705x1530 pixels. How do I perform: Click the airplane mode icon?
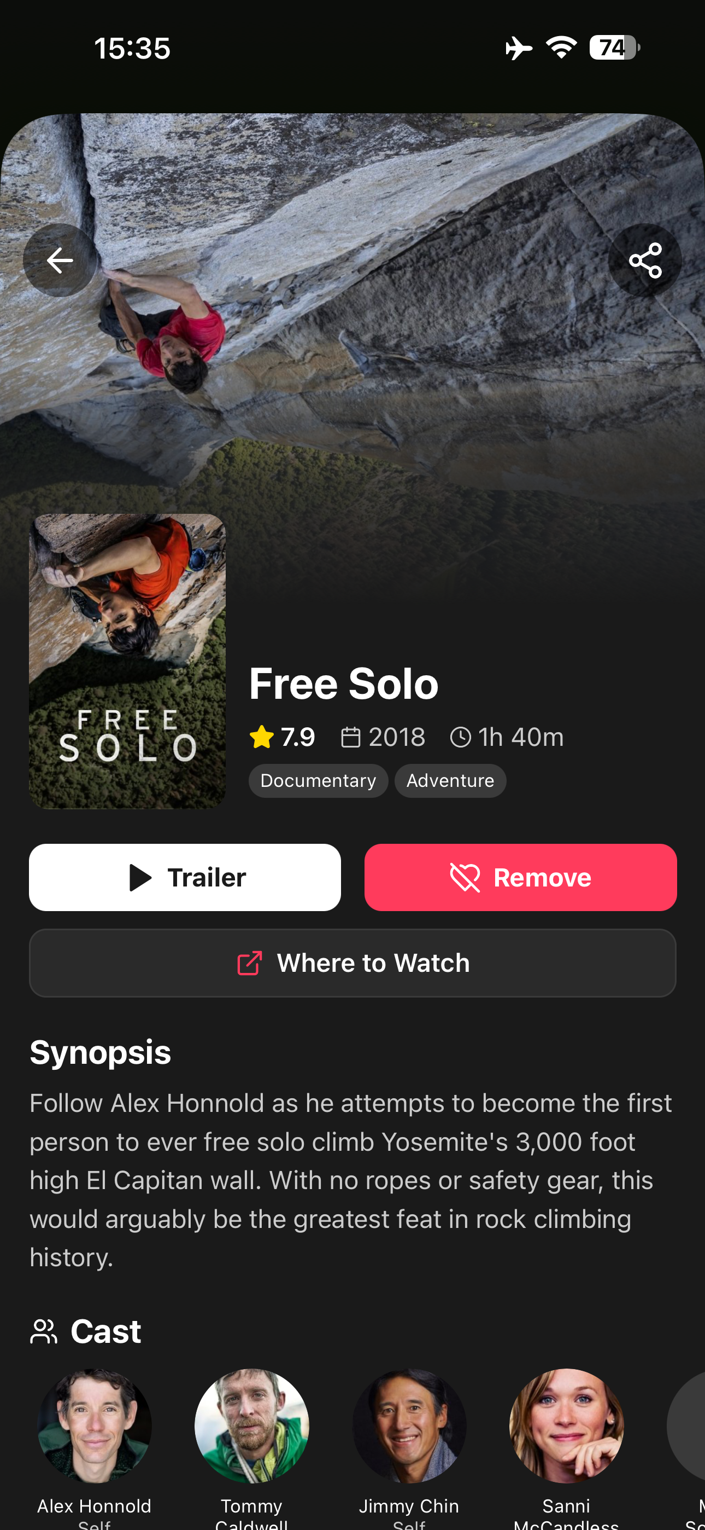tap(519, 48)
